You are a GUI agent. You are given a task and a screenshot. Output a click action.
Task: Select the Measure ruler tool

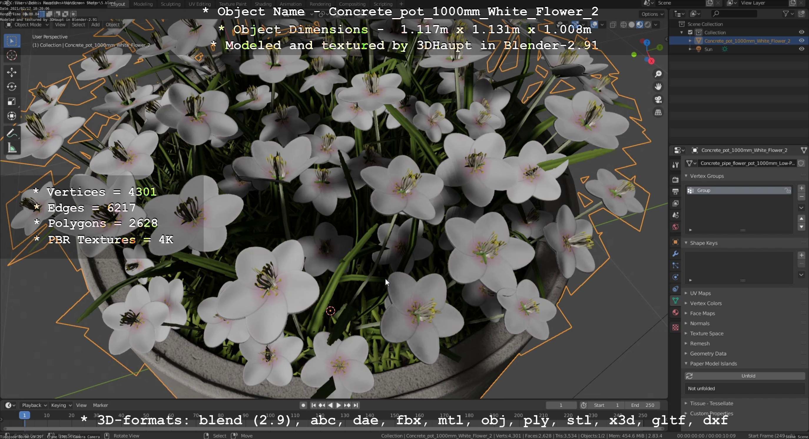pos(11,148)
